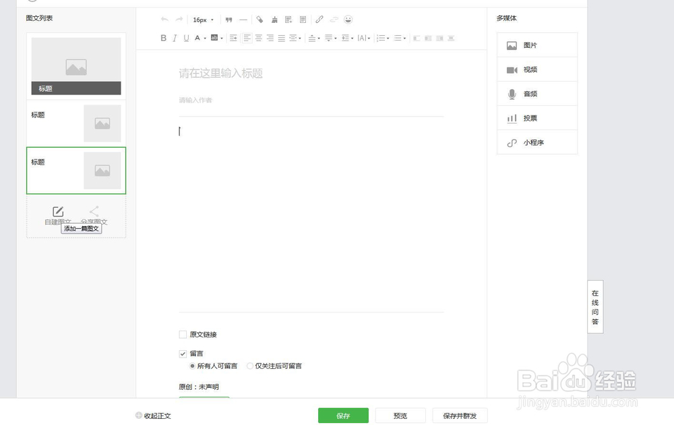Click the insert hyperlink icon
The image size is (674, 425).
point(319,20)
